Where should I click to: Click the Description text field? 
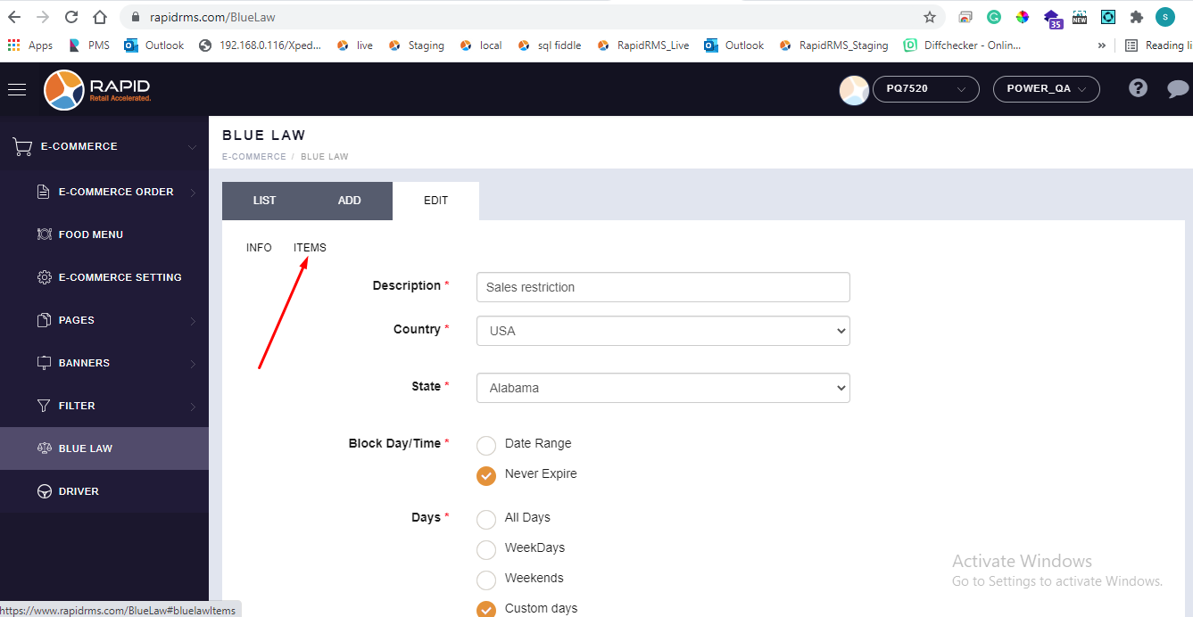coord(662,287)
